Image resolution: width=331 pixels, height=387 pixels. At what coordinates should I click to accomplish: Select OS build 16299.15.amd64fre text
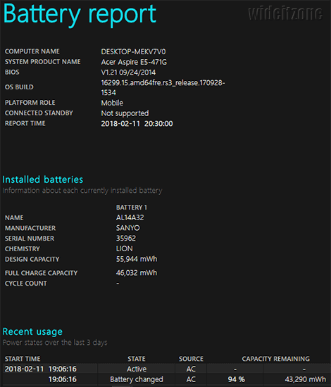163,88
